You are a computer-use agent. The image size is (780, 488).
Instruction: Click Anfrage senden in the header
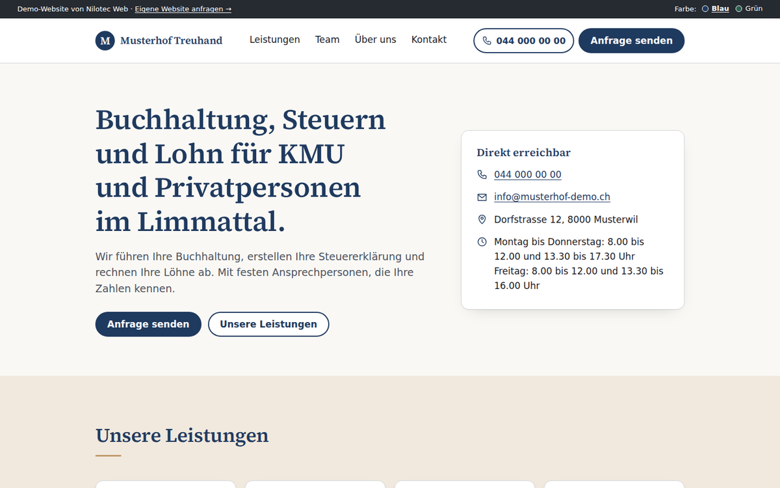(632, 40)
